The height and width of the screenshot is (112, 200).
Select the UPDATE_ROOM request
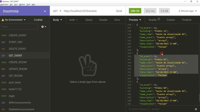25,69
